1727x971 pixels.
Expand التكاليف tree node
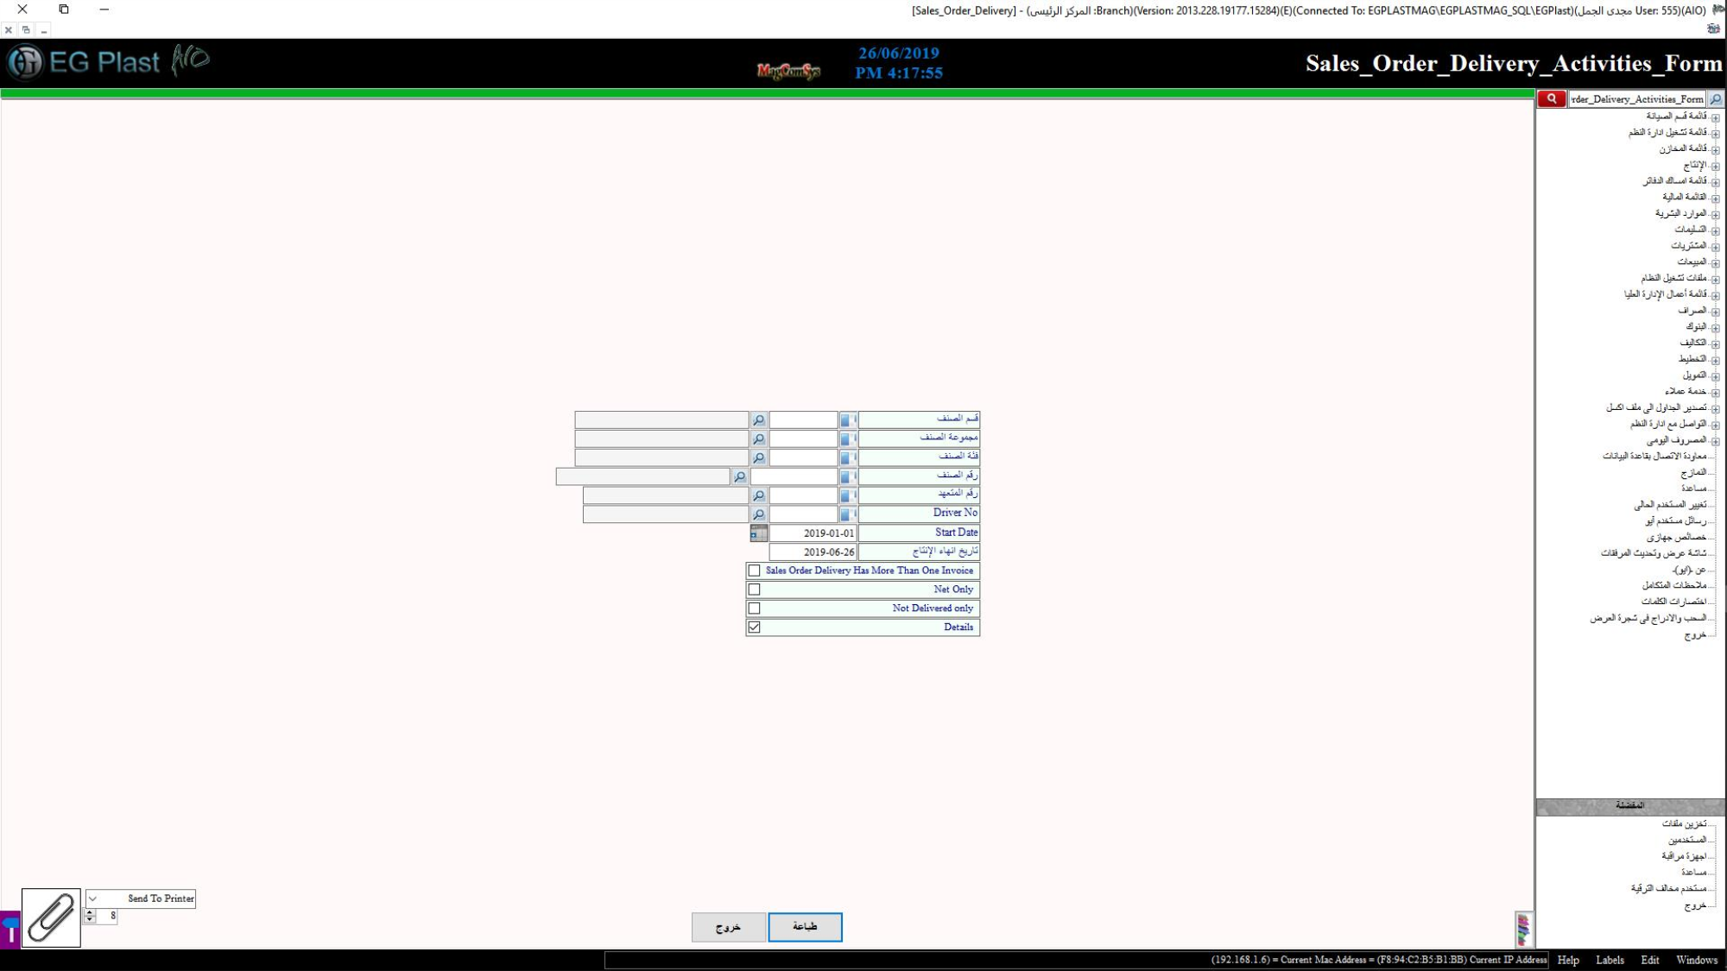click(x=1716, y=344)
